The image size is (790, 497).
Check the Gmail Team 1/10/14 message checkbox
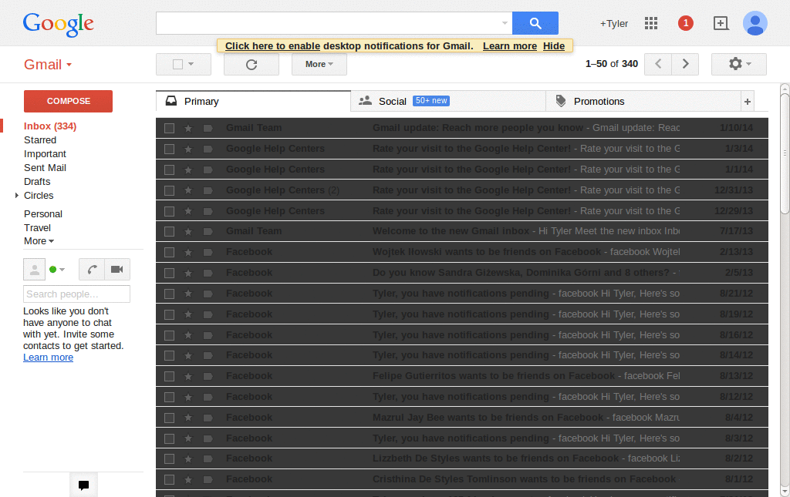point(169,128)
